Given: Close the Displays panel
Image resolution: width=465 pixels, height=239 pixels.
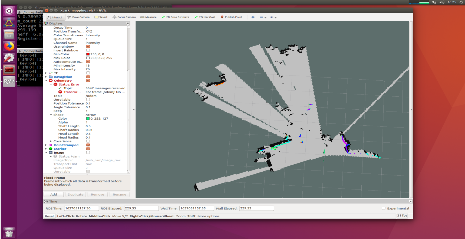Looking at the screenshot, I should [128, 23].
